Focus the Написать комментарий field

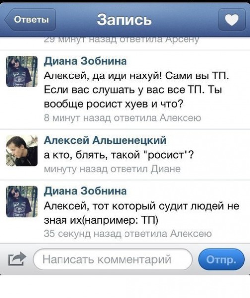113,259
